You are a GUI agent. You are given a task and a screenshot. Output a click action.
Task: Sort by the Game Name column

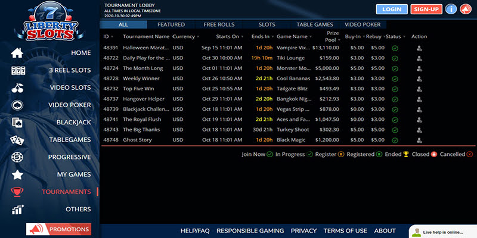click(294, 36)
